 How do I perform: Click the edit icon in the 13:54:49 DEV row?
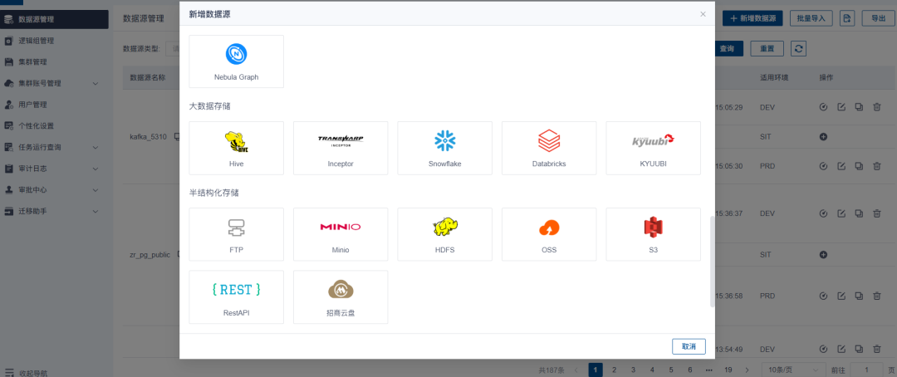[841, 349]
